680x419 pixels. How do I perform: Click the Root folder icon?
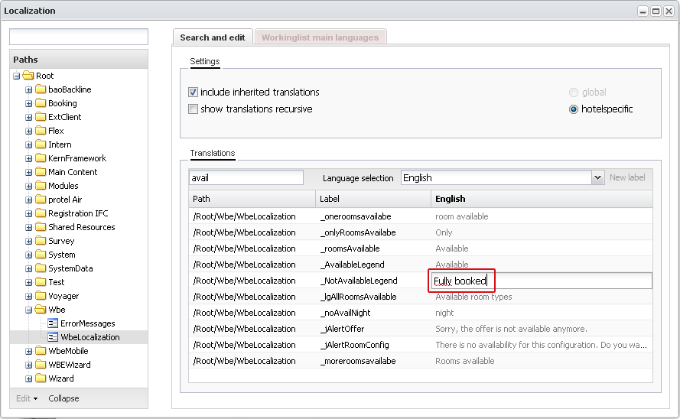(28, 76)
